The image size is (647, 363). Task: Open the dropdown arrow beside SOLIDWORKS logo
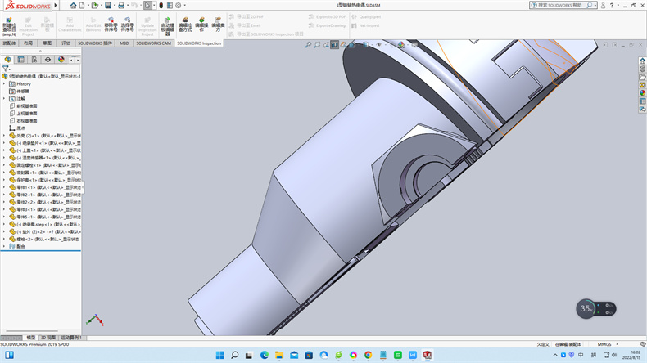coord(56,5)
